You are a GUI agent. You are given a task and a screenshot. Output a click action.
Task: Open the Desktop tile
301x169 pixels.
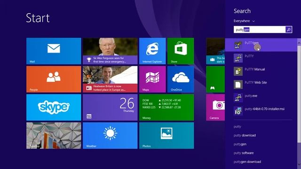[x=54, y=136]
